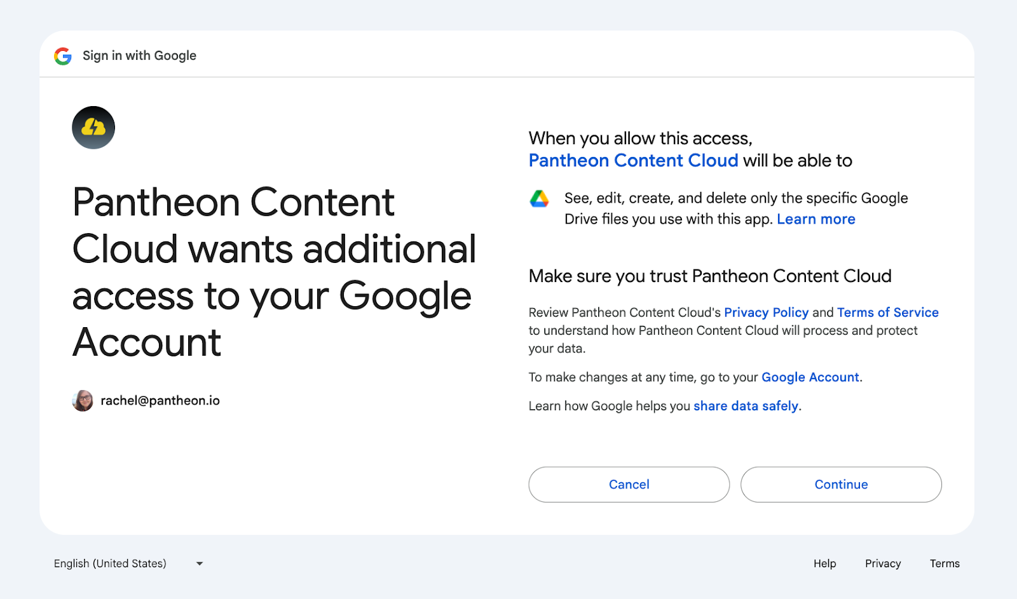Click the Sign in with Google header text
The image size is (1017, 599).
coord(139,56)
